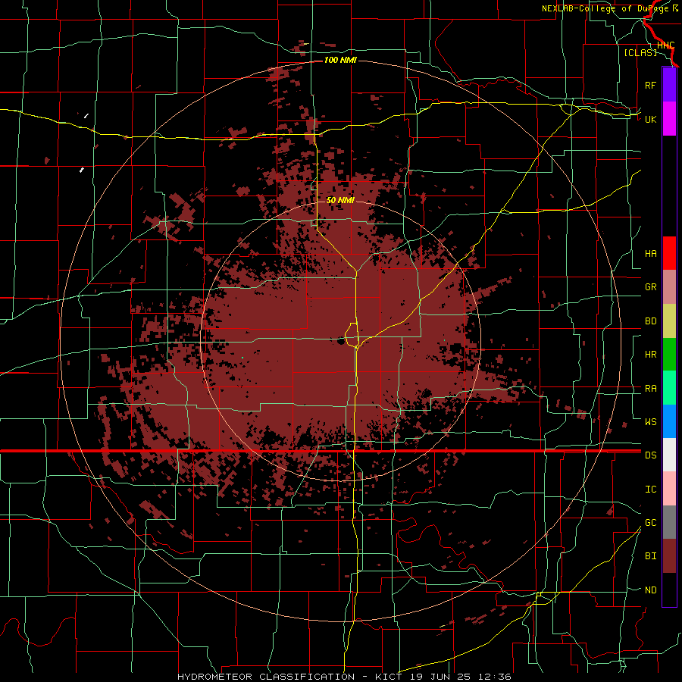Click the ND legend label

pyautogui.click(x=650, y=590)
